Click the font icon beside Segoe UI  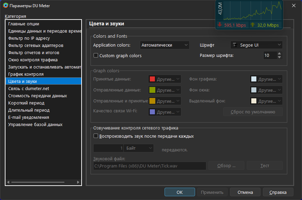235,45
